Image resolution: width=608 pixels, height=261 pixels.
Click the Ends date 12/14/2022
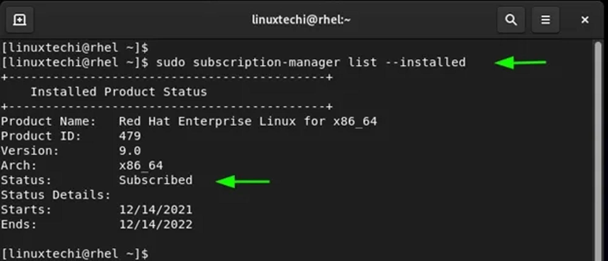point(156,225)
